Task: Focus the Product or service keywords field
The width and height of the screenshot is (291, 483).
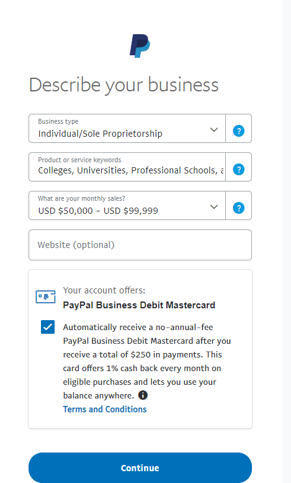Action: 127,167
